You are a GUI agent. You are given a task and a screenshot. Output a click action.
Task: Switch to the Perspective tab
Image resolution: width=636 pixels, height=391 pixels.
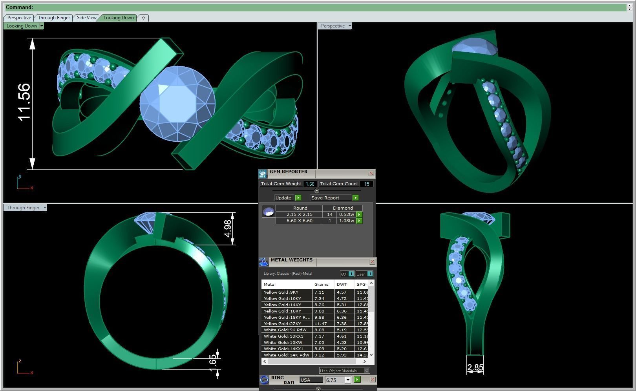tap(19, 18)
